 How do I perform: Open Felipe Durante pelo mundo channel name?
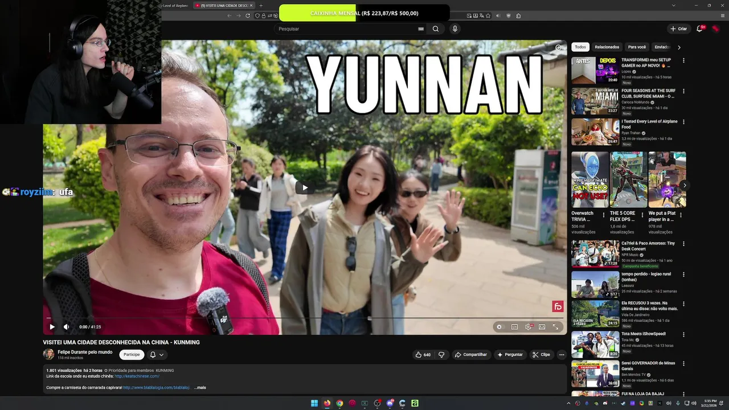(85, 352)
